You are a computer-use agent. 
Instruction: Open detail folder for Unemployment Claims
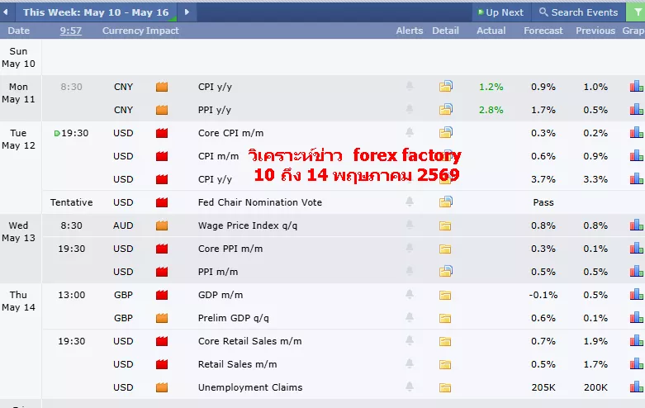tap(445, 388)
